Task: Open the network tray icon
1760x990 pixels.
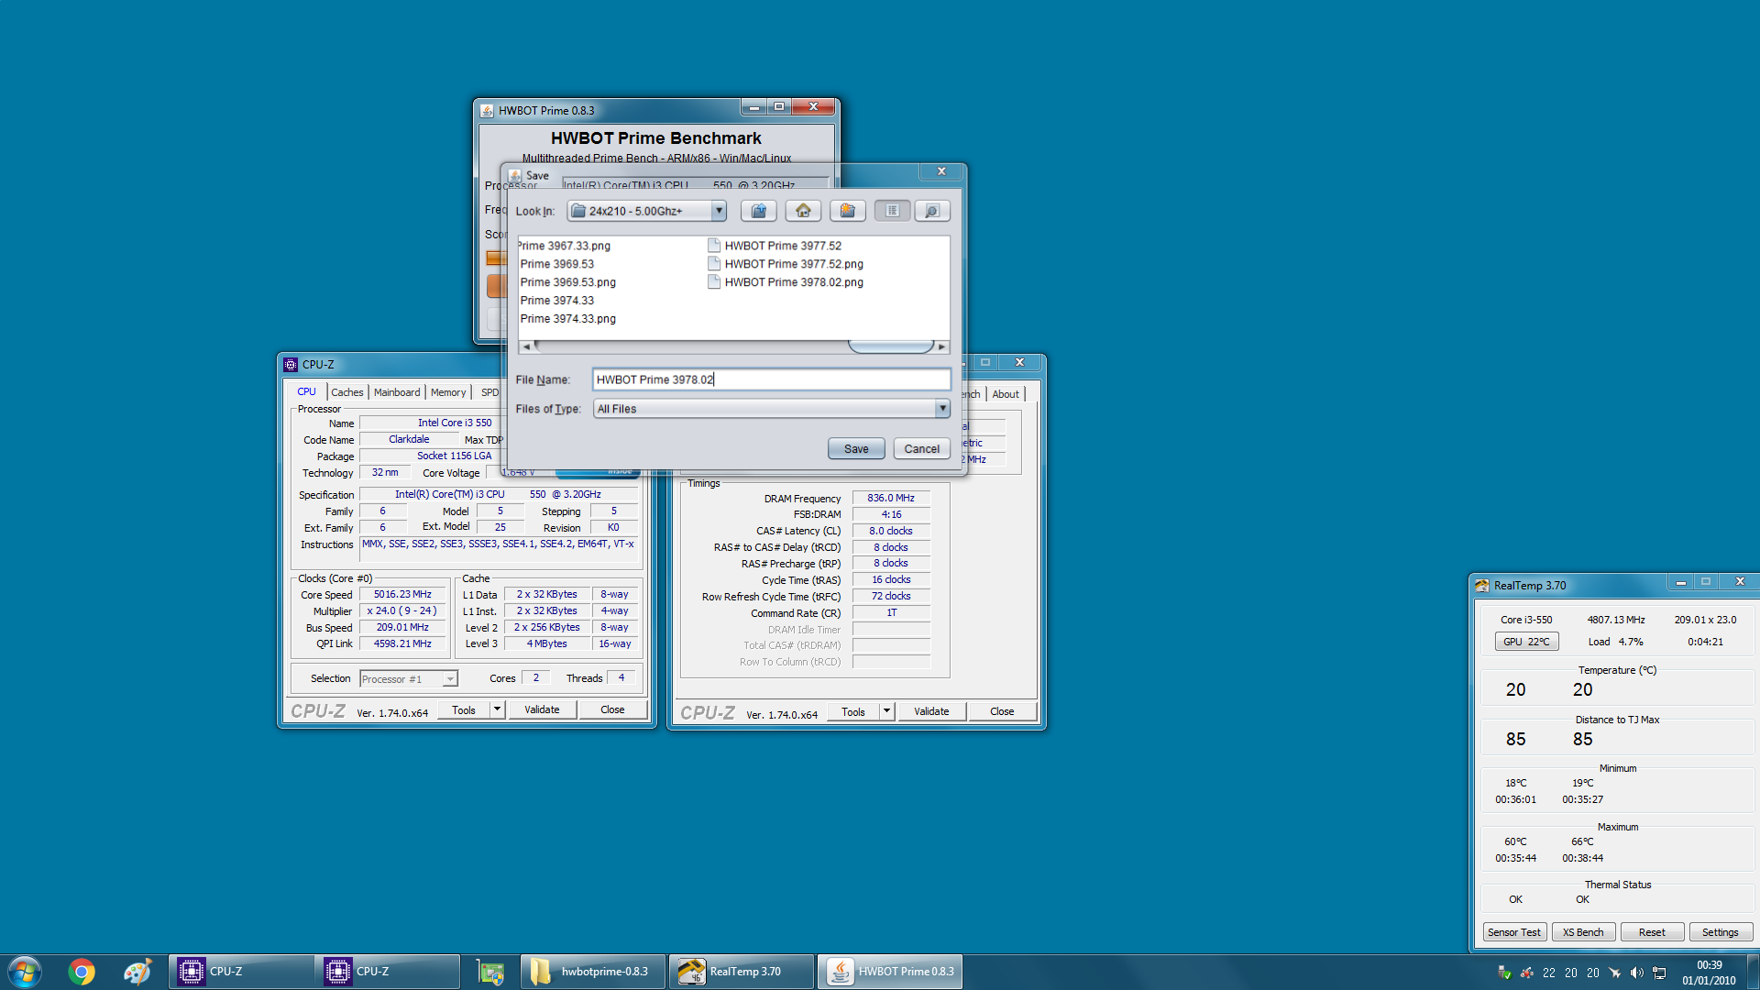Action: coord(1660,973)
